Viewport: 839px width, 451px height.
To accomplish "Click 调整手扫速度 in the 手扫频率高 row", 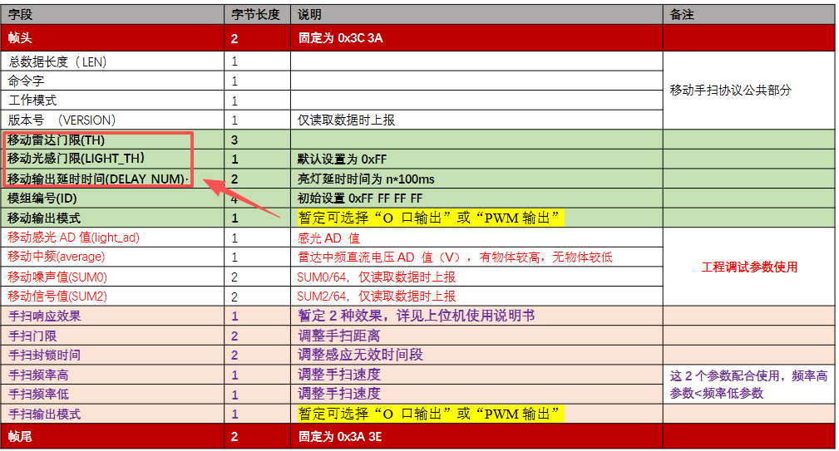I will point(338,375).
